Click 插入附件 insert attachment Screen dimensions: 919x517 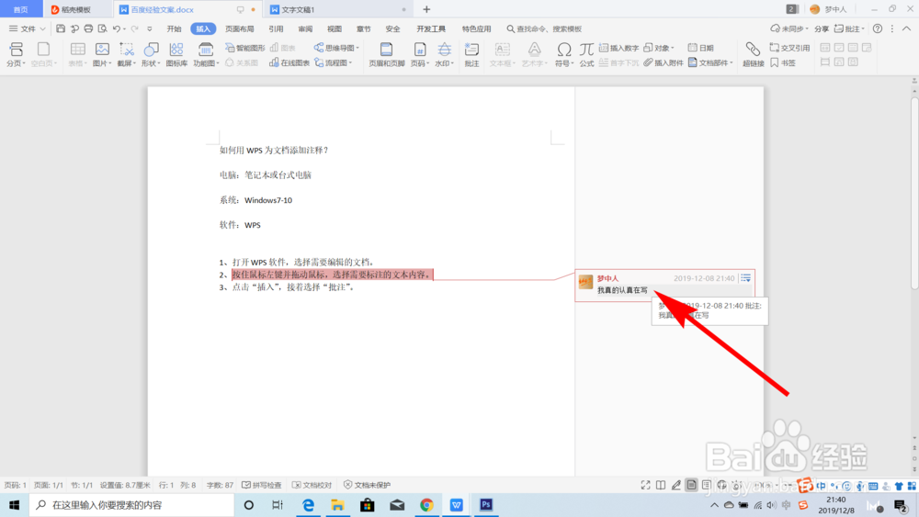(663, 62)
